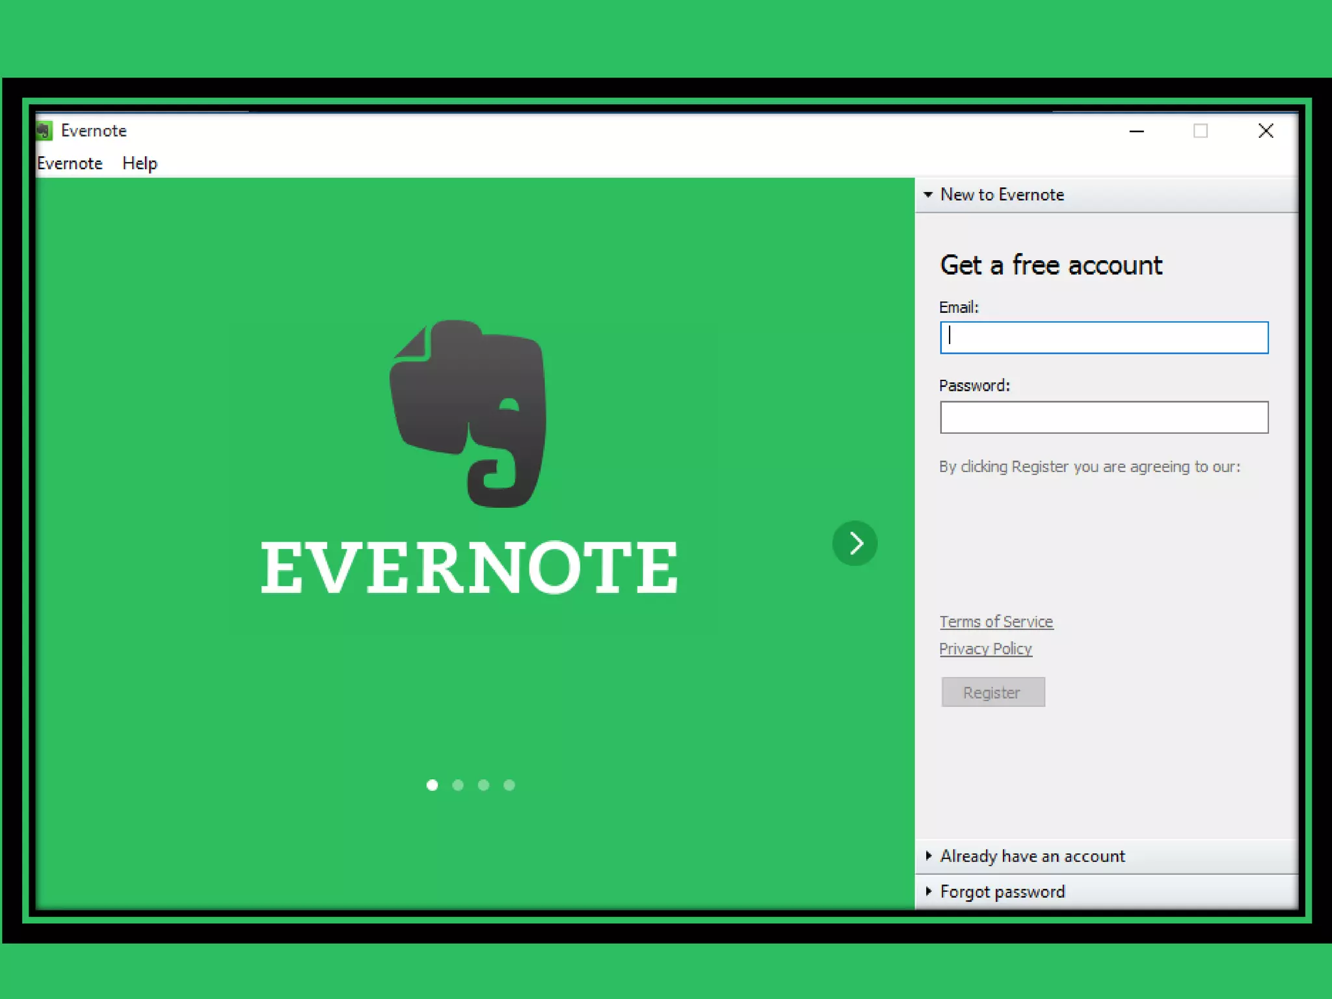Select the fourth carousel dot
The image size is (1332, 999).
click(x=509, y=785)
